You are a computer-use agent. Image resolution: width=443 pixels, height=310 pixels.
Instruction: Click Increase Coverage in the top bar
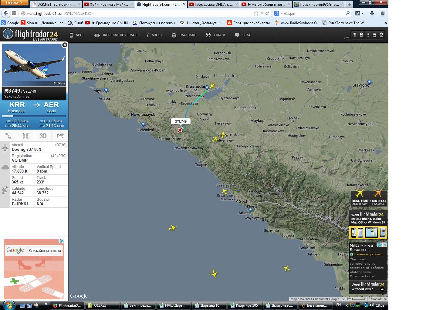point(116,35)
